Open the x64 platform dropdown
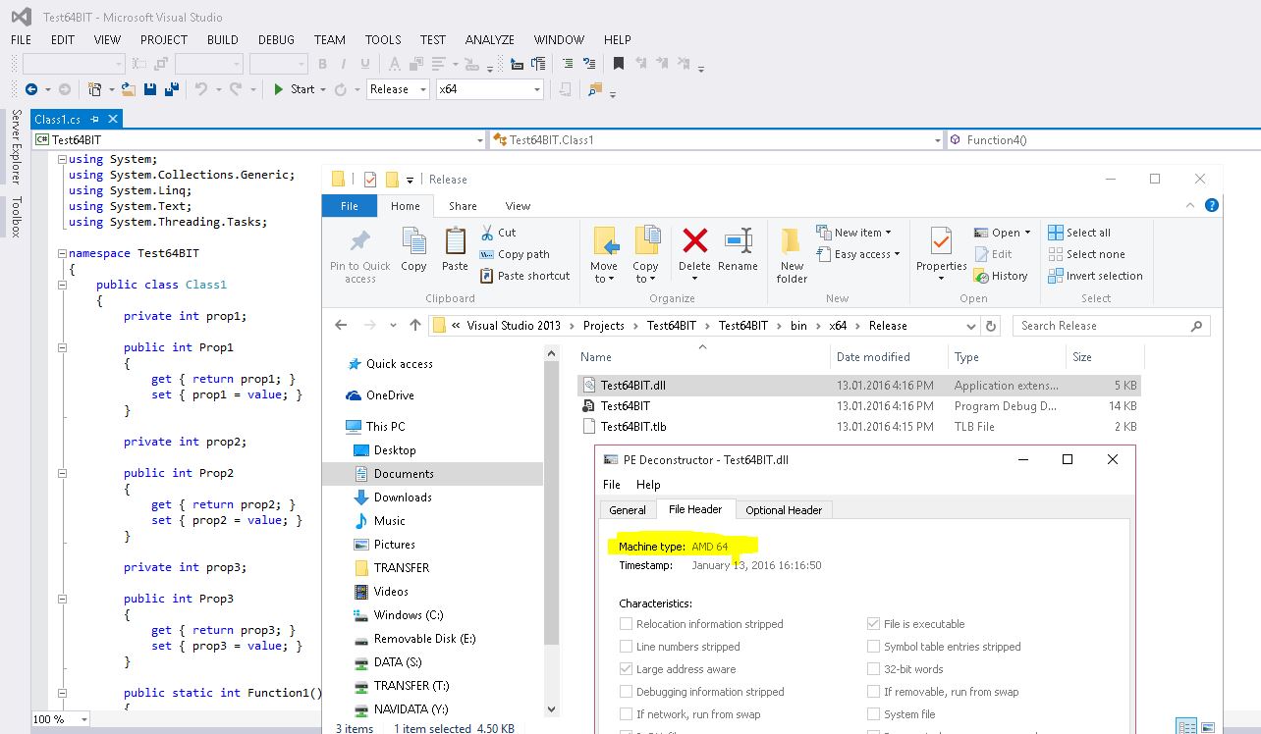The height and width of the screenshot is (734, 1261). (489, 89)
